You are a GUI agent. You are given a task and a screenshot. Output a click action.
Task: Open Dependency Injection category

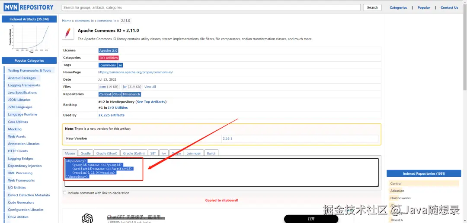click(x=25, y=166)
